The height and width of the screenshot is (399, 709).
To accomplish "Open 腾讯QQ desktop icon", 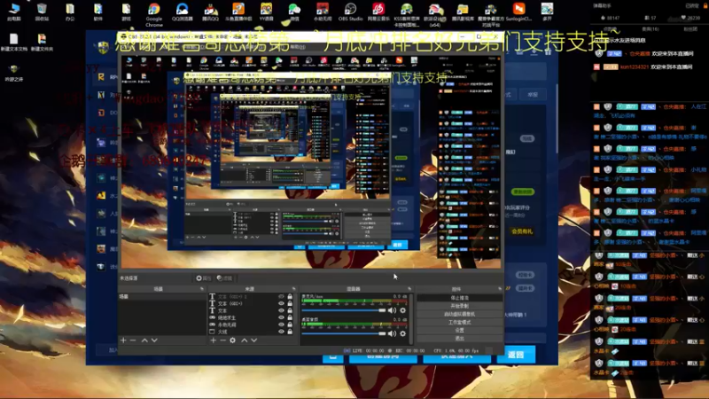I will point(210,12).
